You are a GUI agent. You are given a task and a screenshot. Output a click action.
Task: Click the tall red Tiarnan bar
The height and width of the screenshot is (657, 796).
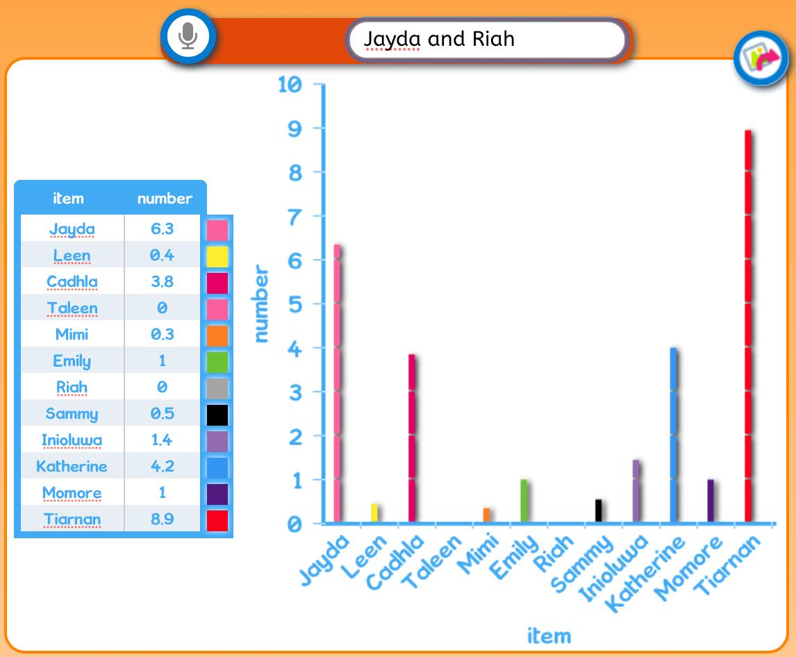[748, 326]
